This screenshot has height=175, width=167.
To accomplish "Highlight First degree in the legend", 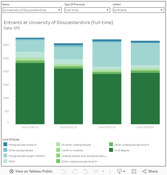I will click(x=122, y=150).
